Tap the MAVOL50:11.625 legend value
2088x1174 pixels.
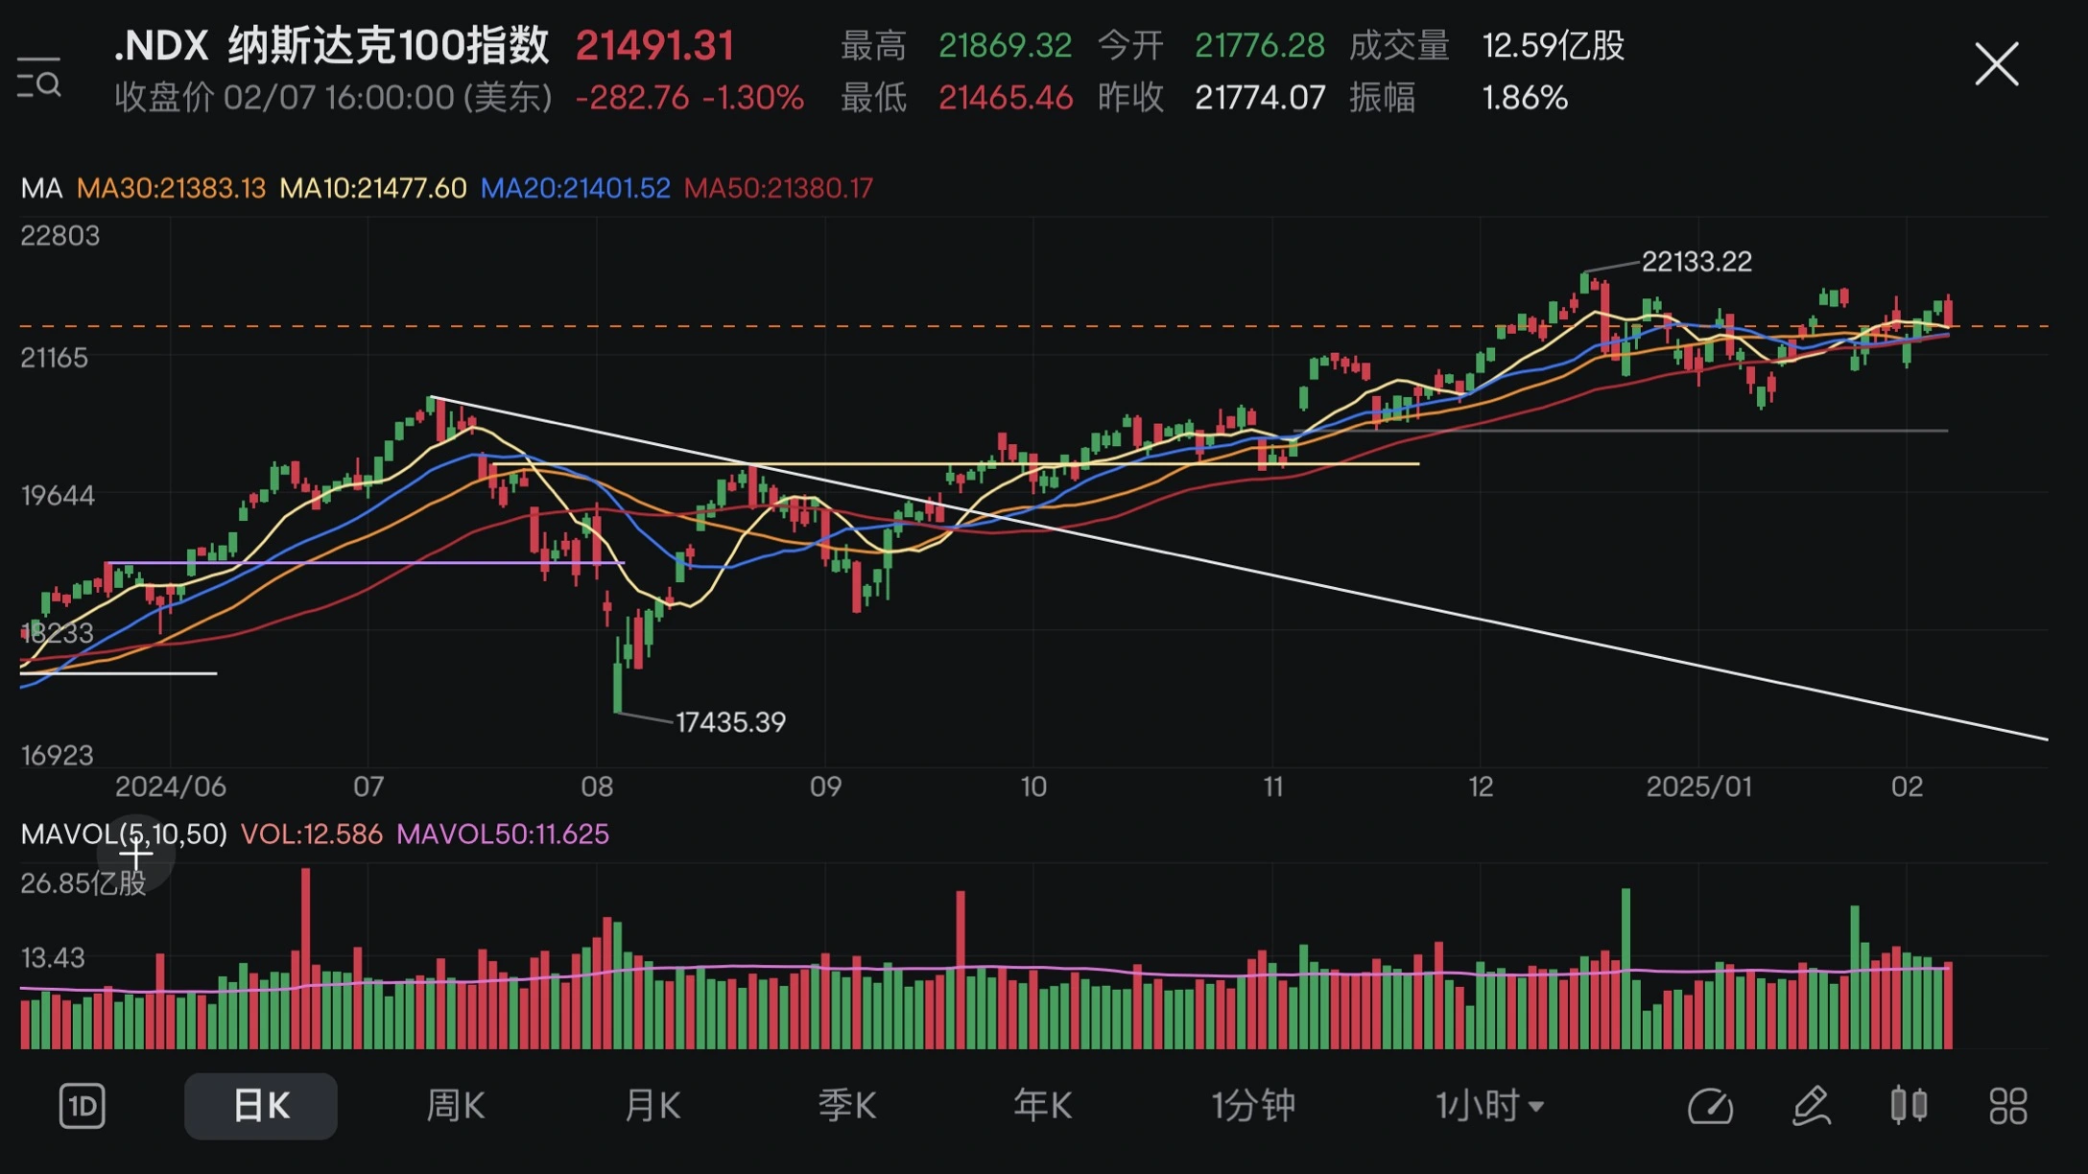tap(502, 834)
